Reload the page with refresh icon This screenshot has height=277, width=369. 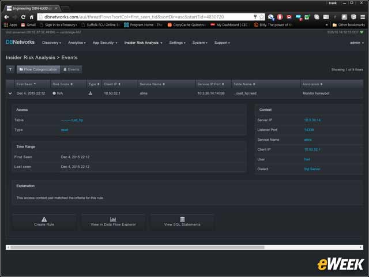(23, 17)
